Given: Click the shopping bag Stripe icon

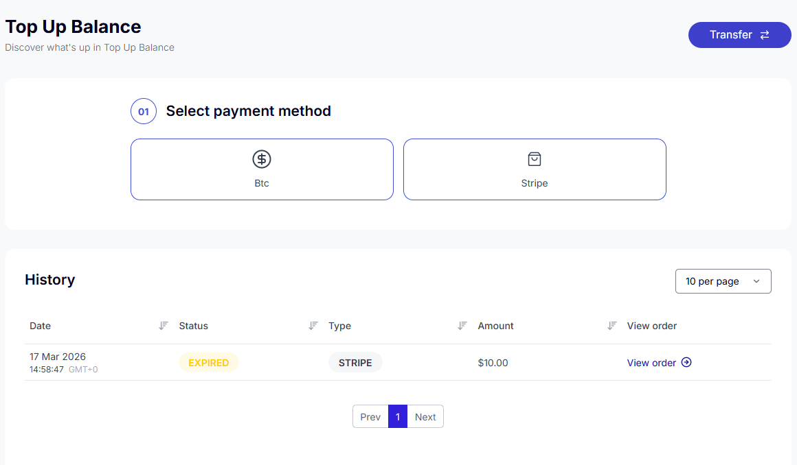Looking at the screenshot, I should [x=535, y=159].
